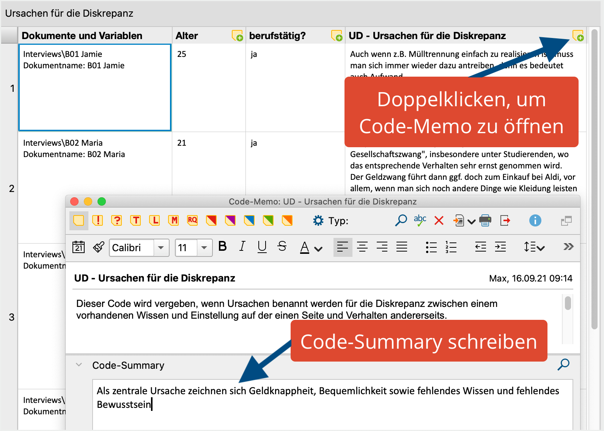
Task: Collapse the Code-Summary section
Action: point(79,365)
